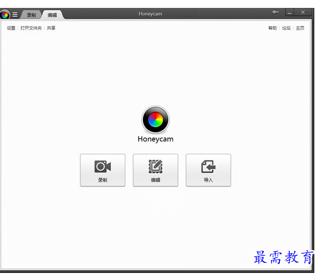Click 打开文件夹 link
Screen dimensions: 318x274
31,28
